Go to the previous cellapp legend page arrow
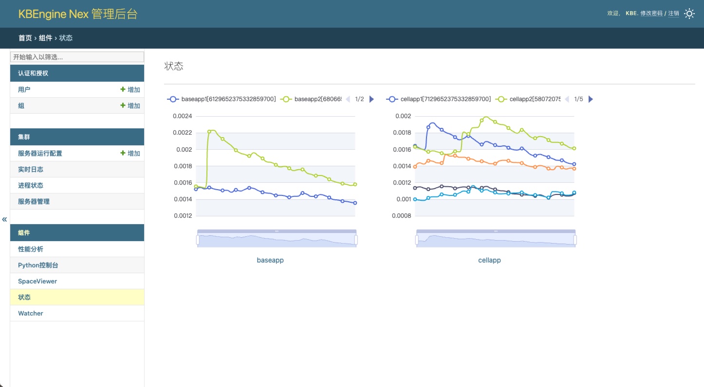 pyautogui.click(x=567, y=99)
